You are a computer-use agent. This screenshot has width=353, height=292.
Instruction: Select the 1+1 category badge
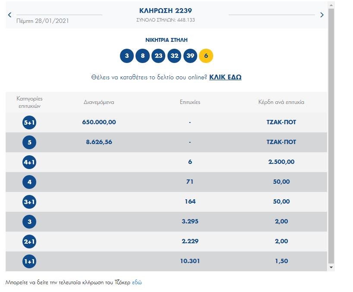coord(29,261)
